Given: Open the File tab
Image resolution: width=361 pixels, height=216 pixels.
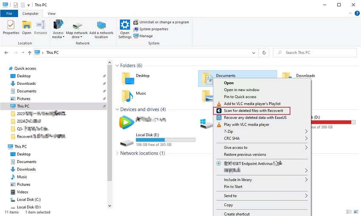Looking at the screenshot, I should 9,14.
